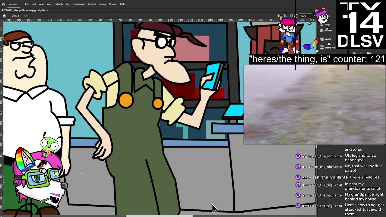Click the Scene 1 label
This screenshot has width=386, height=217.
[x=15, y=16]
